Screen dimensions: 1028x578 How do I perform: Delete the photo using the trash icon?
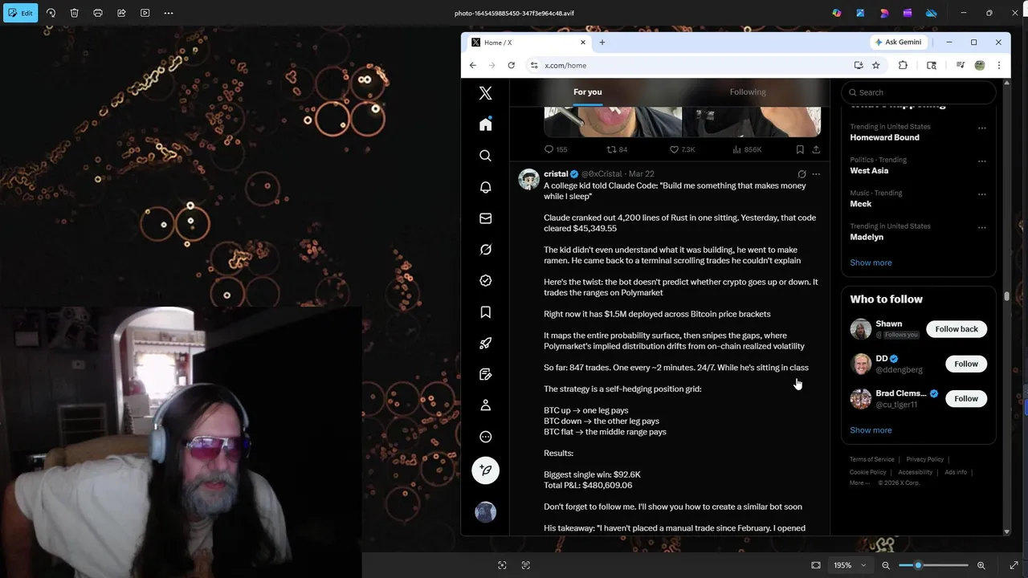74,13
